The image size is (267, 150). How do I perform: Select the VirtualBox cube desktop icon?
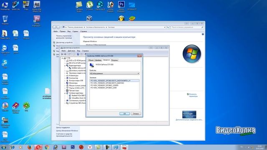[x=89, y=18]
